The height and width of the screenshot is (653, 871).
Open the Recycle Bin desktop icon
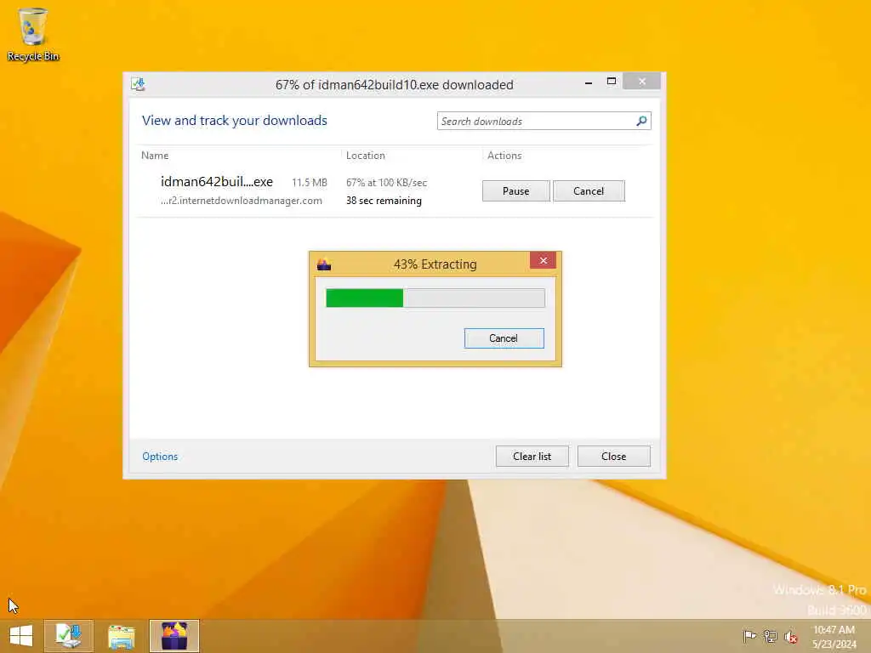(x=33, y=34)
